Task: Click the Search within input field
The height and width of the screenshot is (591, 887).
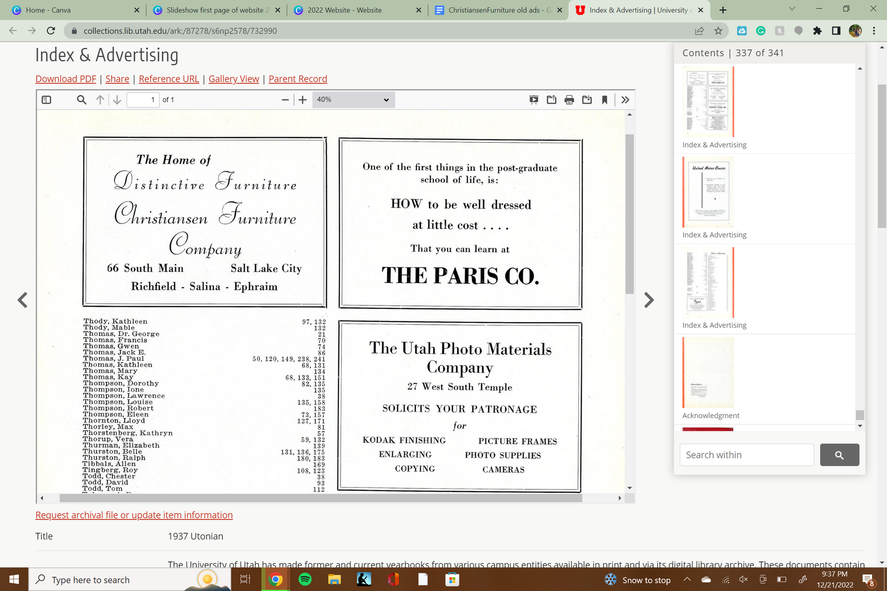Action: point(746,455)
